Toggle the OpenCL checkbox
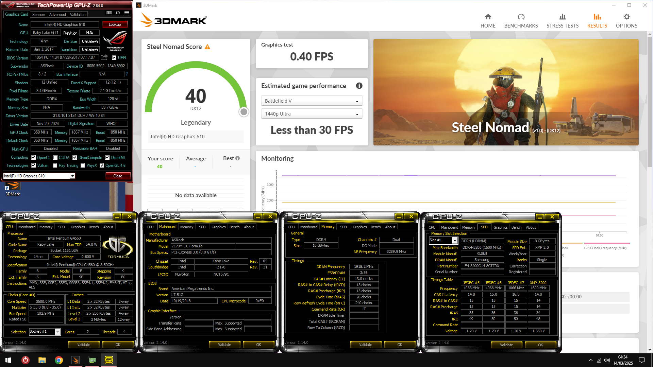 point(34,158)
